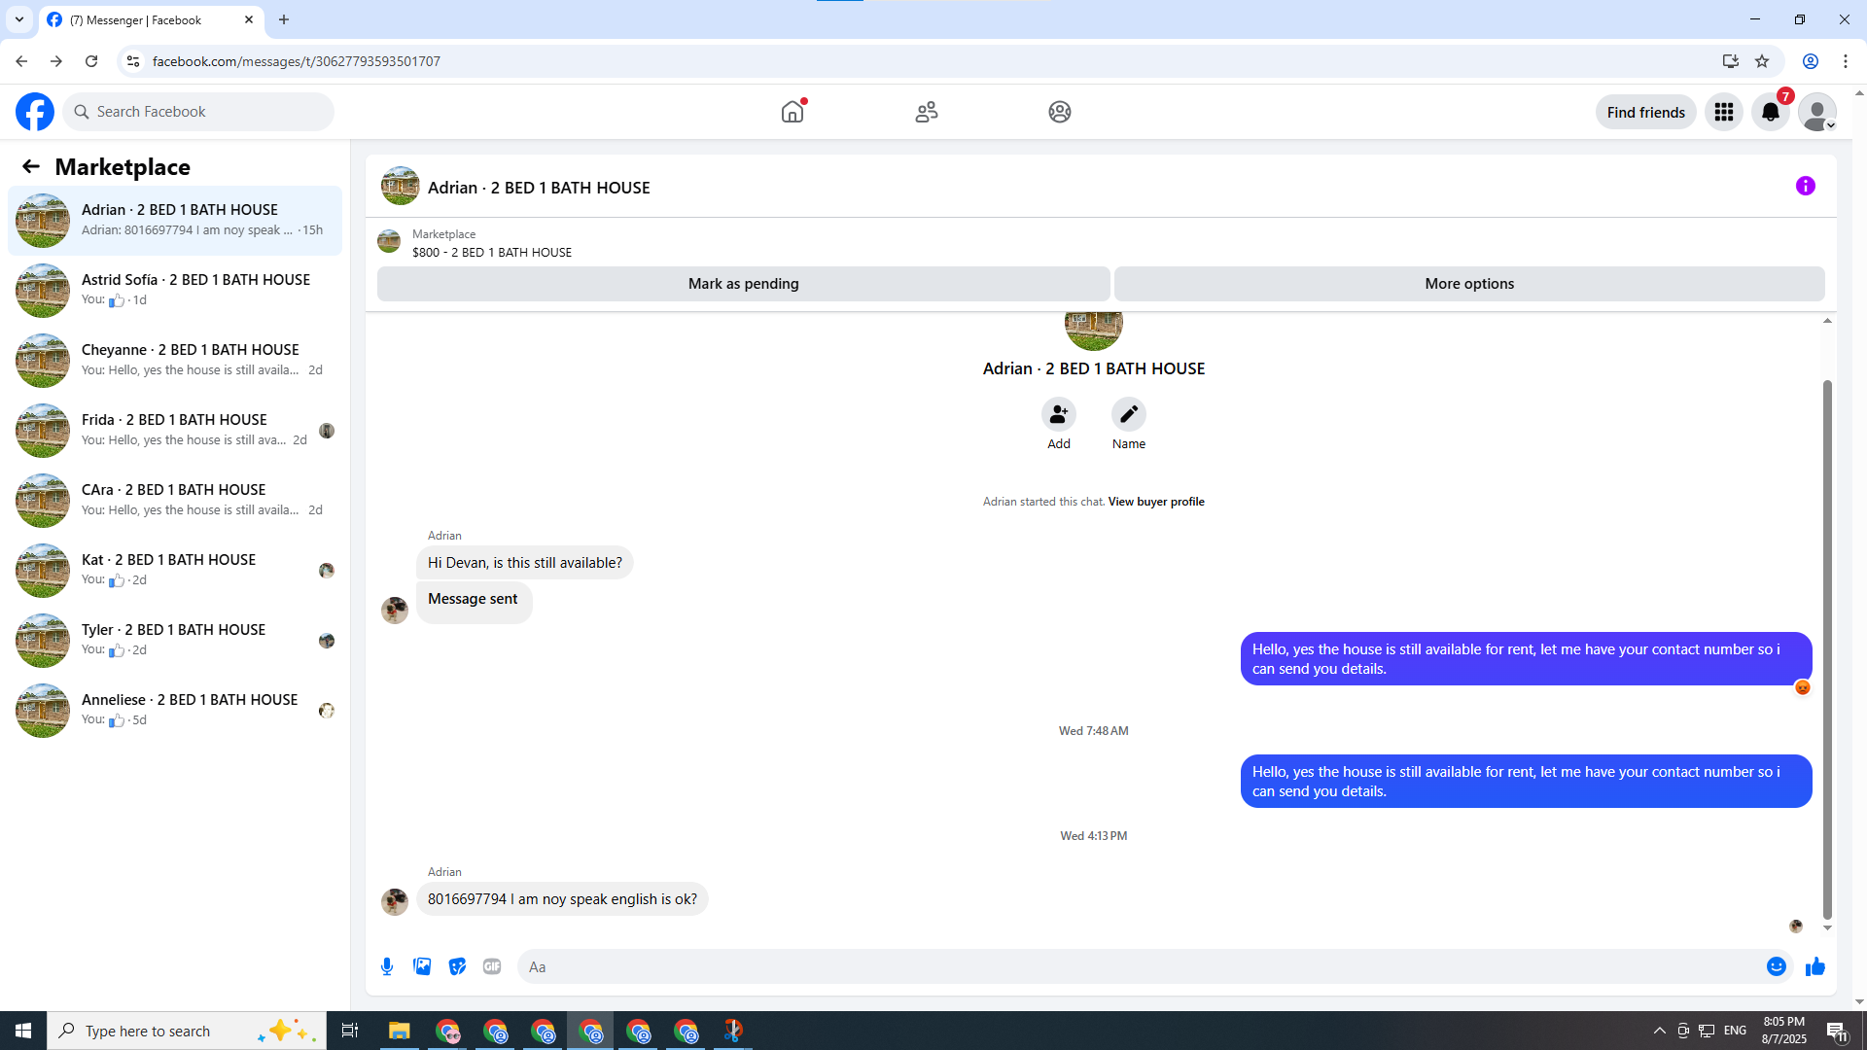
Task: Click the Mark as pending button
Action: point(744,284)
